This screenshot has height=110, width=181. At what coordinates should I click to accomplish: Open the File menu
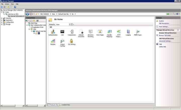pos(2,4)
